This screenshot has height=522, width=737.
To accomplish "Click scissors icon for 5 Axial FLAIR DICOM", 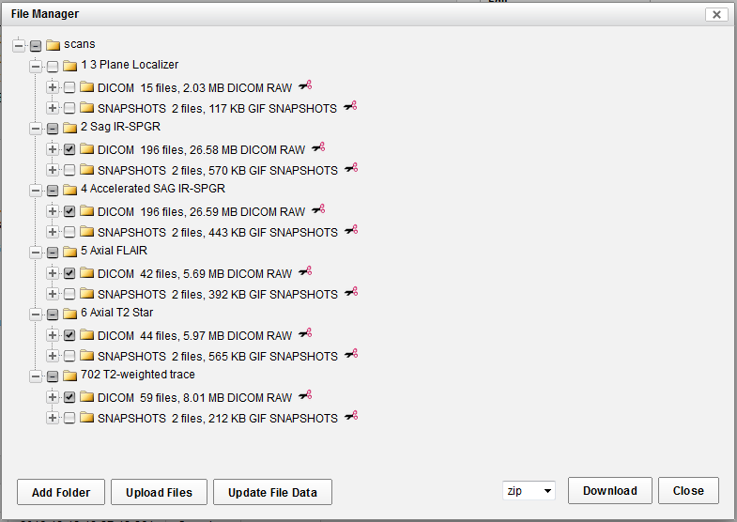I will (304, 272).
